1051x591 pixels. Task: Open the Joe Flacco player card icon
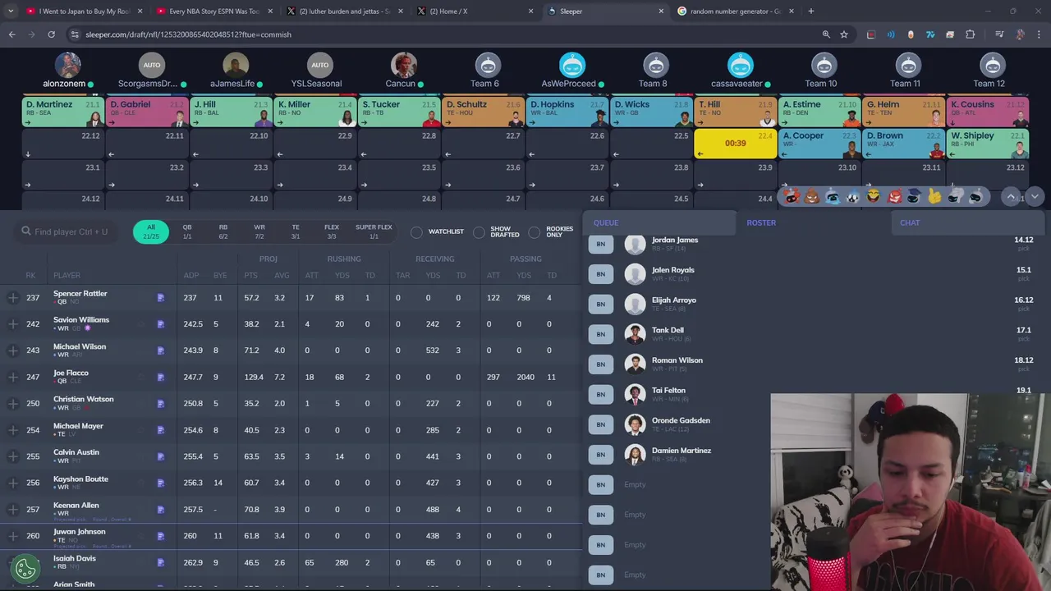coord(161,378)
